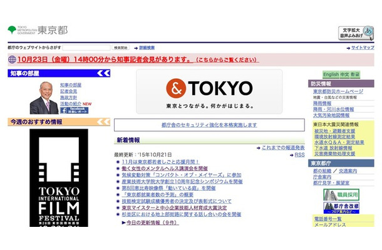Image resolution: width=382 pixels, height=250 pixels.
Task: Open the 都庁見学・展望室 link
Action: tap(331, 182)
